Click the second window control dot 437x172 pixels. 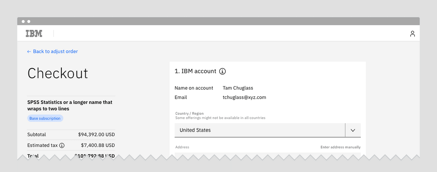click(29, 22)
